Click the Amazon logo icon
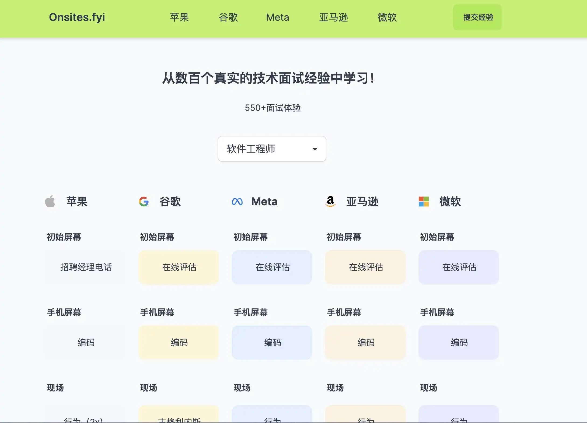This screenshot has height=423, width=587. coord(330,201)
